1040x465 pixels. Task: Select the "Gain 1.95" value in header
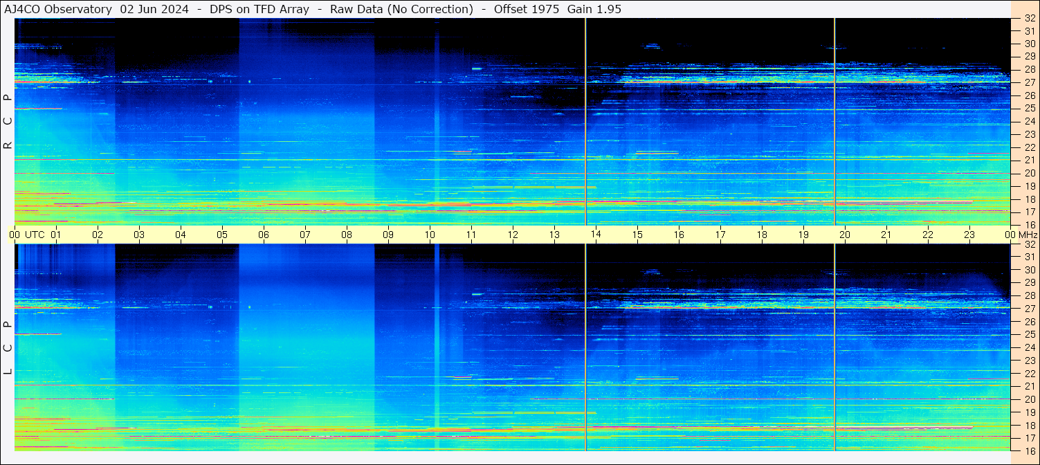point(594,10)
